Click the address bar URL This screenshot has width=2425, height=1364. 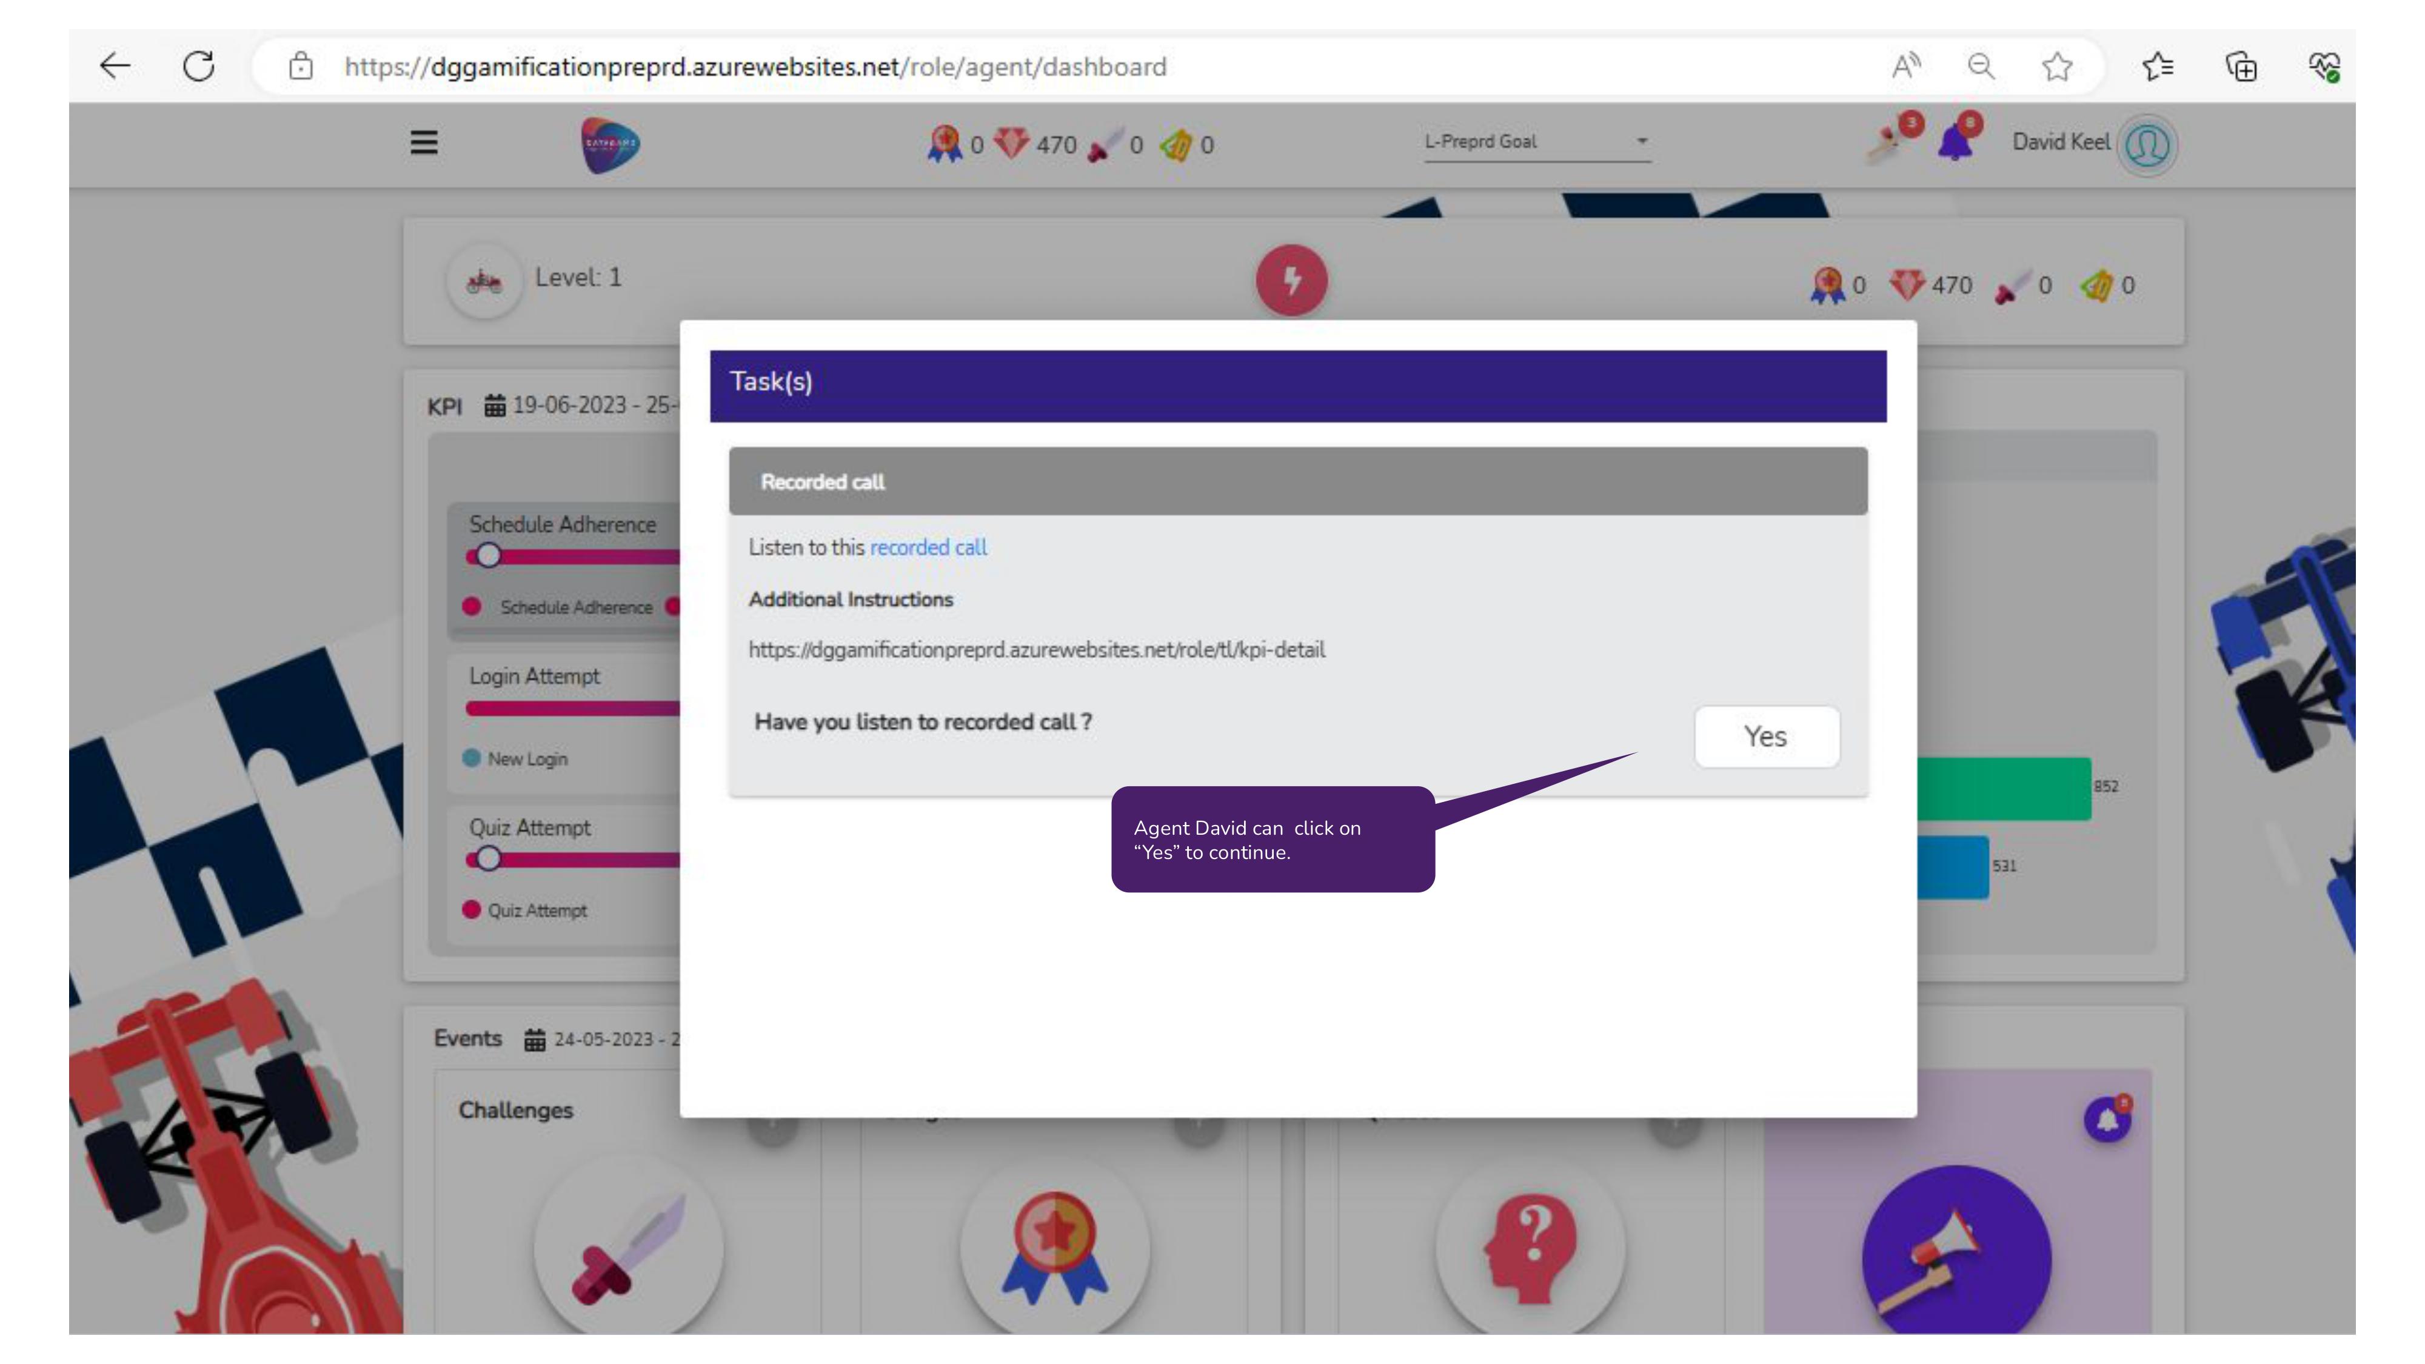[755, 67]
